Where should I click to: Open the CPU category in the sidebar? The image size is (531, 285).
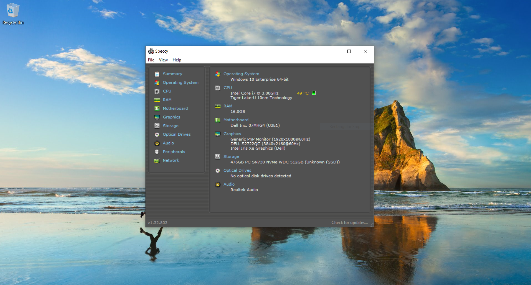tap(167, 91)
